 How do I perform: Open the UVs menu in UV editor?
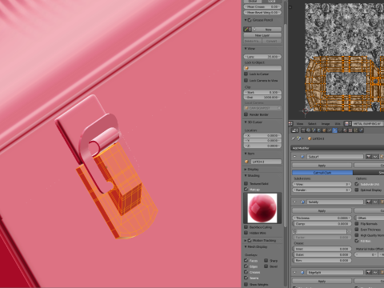point(338,124)
